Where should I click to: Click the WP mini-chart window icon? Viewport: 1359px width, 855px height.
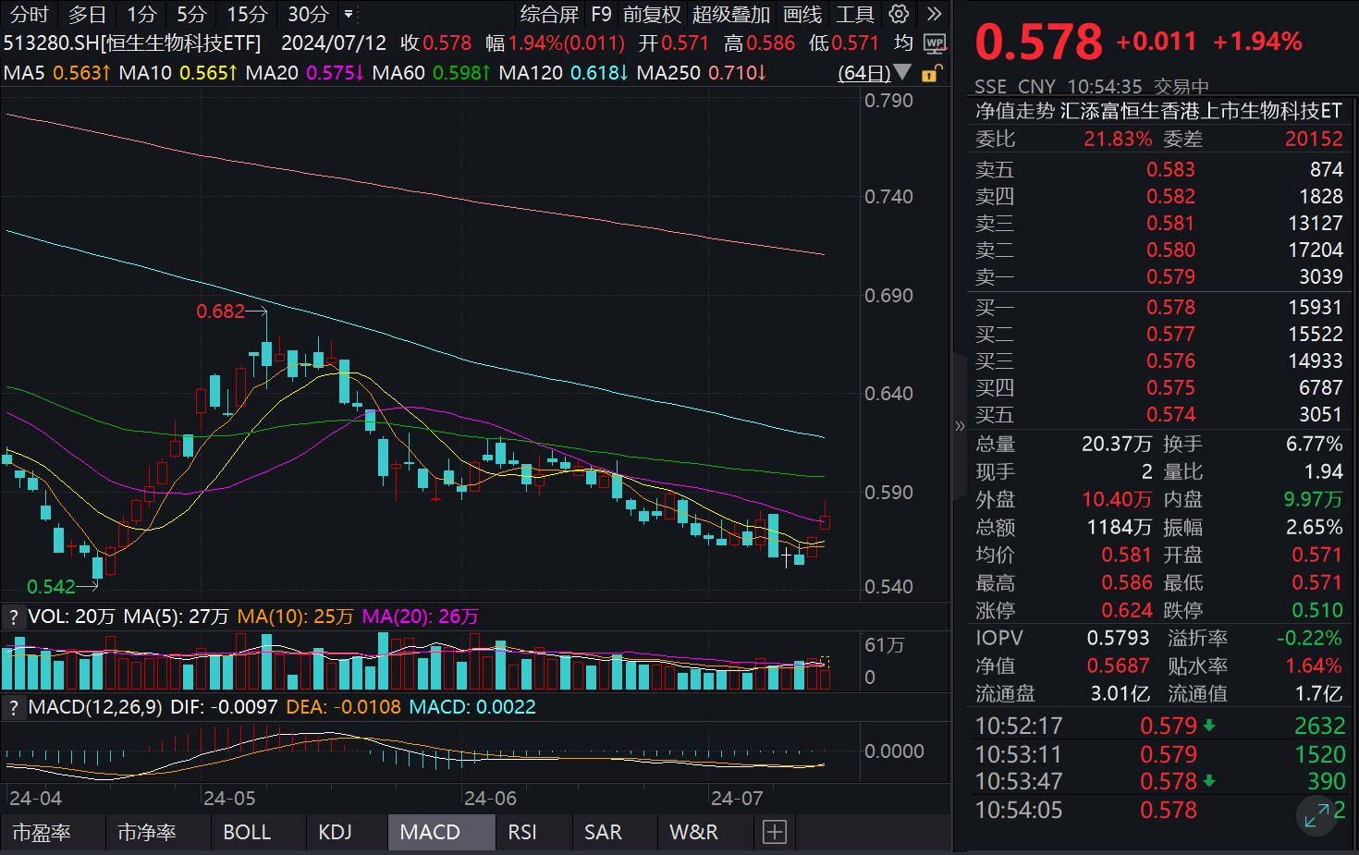(x=935, y=43)
